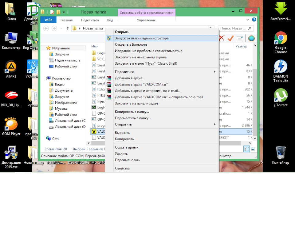Select the Logs folder in file list
The width and height of the screenshot is (295, 239).
pyautogui.click(x=98, y=53)
